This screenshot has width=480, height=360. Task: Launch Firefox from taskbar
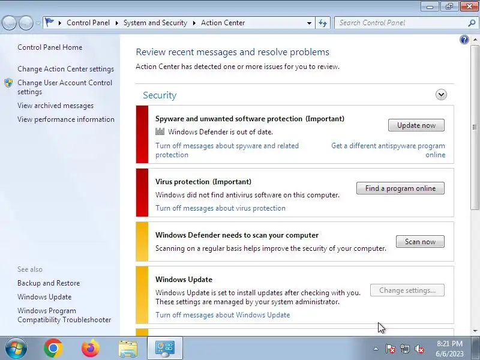click(91, 348)
